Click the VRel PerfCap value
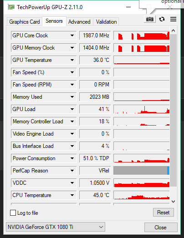184x238 pixels. coord(95,171)
